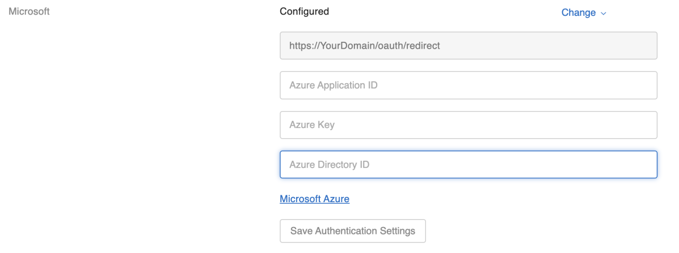Select the Azure Directory ID input

(468, 165)
